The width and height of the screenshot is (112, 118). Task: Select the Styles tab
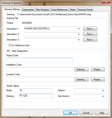[73, 10]
